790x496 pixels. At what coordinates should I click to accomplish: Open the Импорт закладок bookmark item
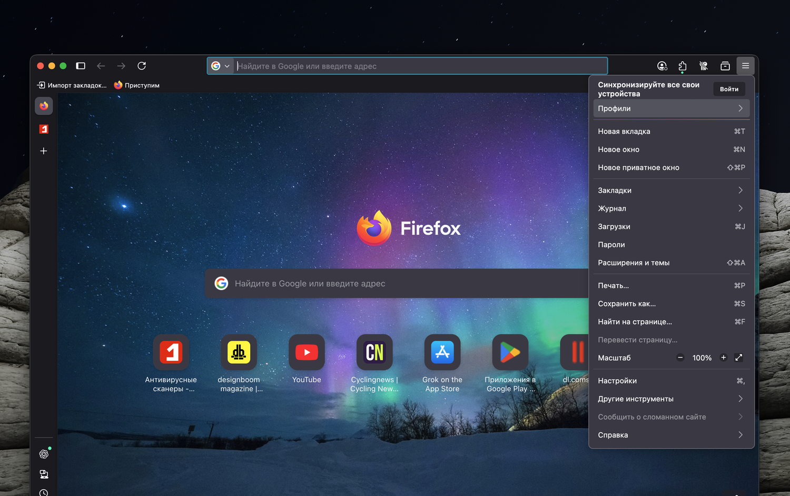[72, 85]
